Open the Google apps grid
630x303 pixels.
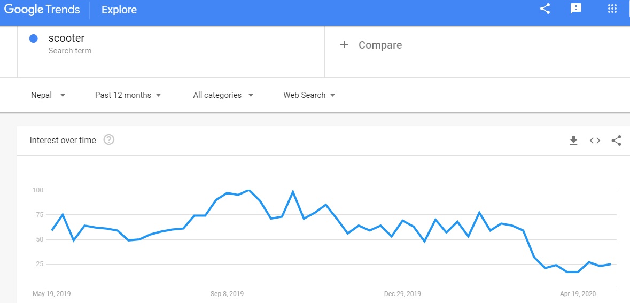612,9
